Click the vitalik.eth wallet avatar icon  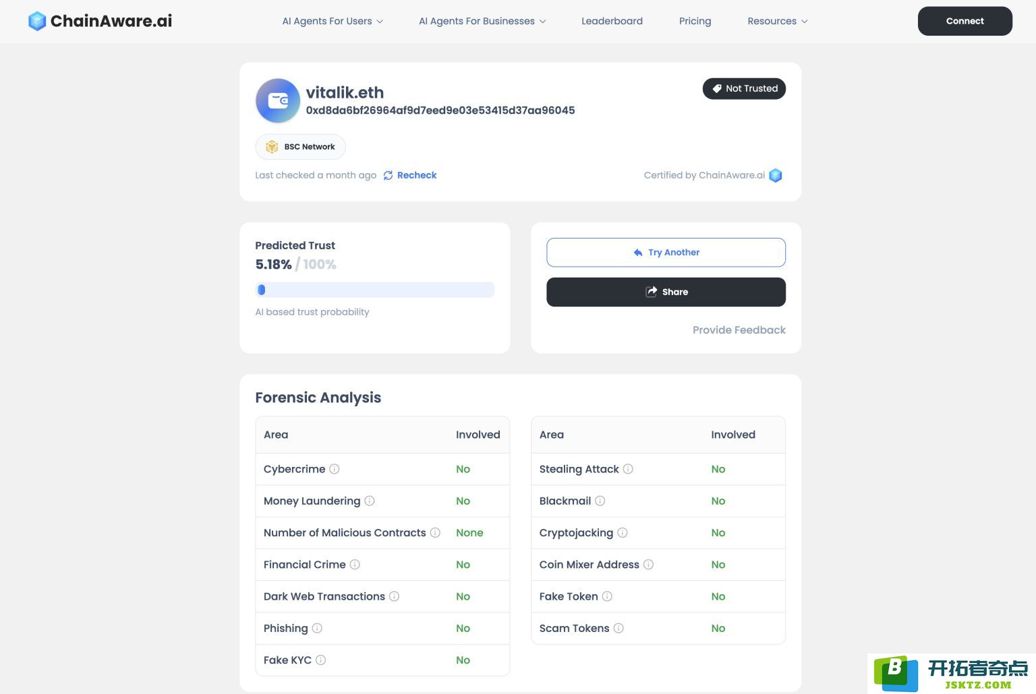coord(278,100)
